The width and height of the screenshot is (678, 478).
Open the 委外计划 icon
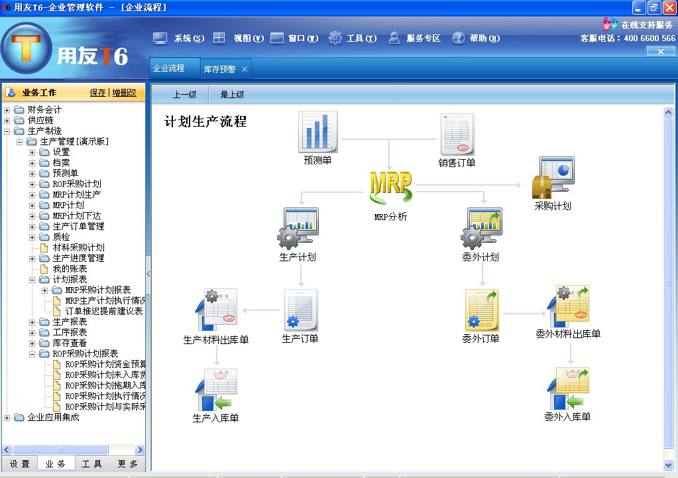point(481,229)
